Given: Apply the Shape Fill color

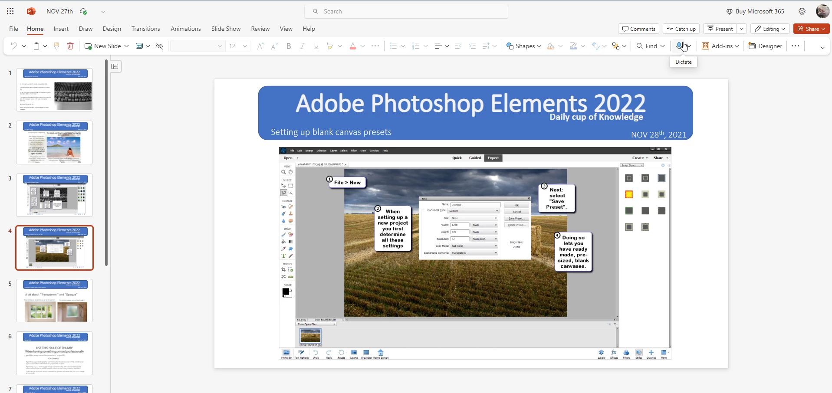Looking at the screenshot, I should point(551,46).
